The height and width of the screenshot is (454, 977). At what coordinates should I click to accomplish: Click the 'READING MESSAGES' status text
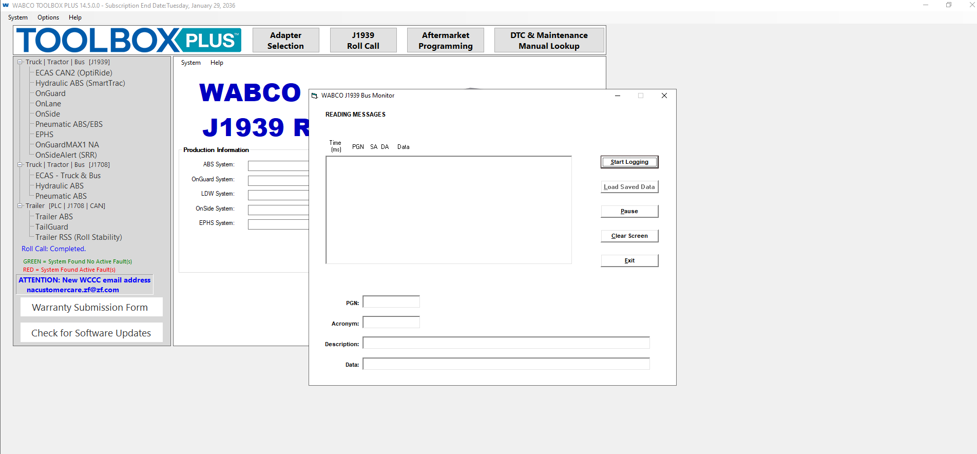(x=355, y=115)
